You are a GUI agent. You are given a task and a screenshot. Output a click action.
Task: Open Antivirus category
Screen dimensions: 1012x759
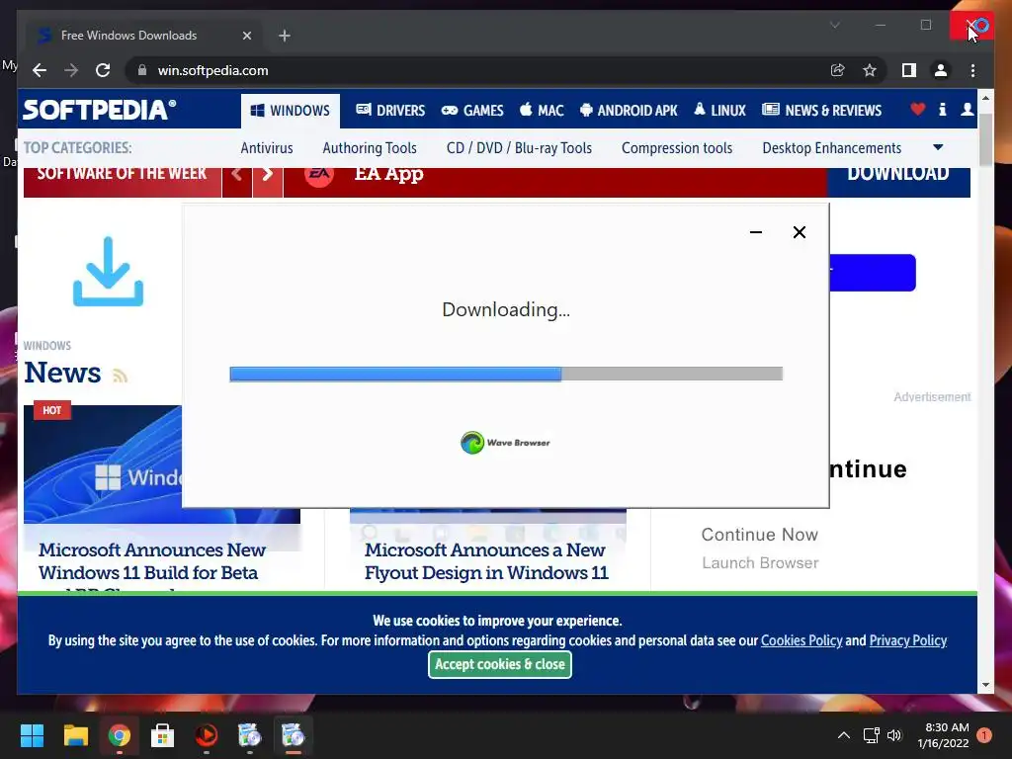pos(267,148)
